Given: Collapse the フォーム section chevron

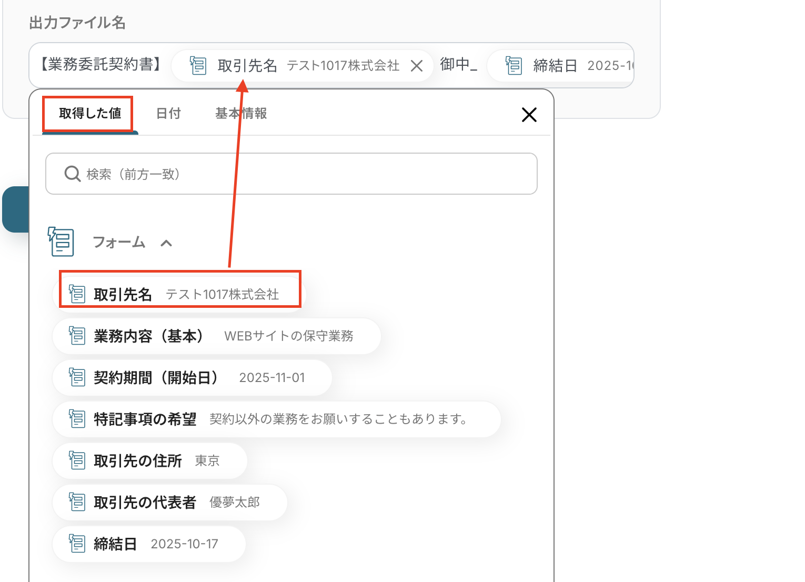Looking at the screenshot, I should [166, 243].
